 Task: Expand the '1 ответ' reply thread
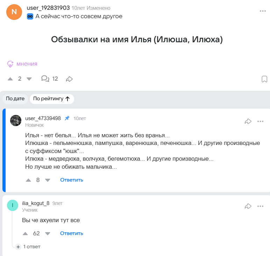(x=28, y=247)
